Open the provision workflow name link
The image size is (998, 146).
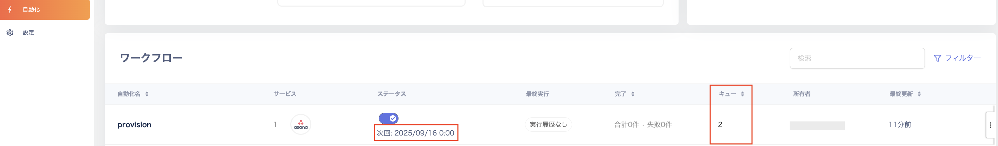click(134, 125)
